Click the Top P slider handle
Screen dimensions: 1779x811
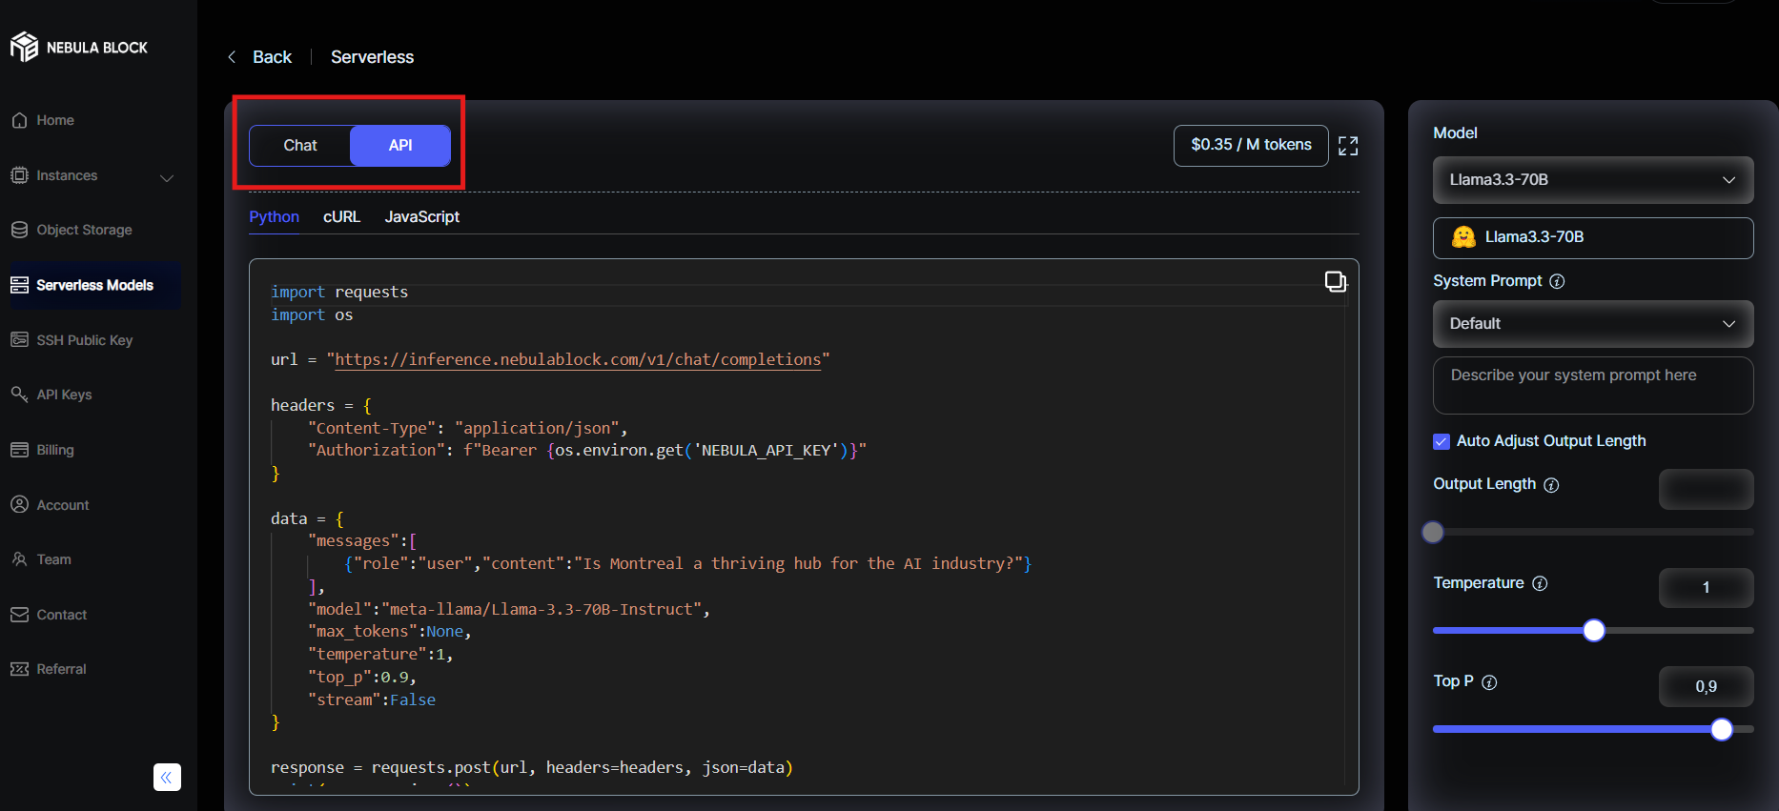point(1722,729)
